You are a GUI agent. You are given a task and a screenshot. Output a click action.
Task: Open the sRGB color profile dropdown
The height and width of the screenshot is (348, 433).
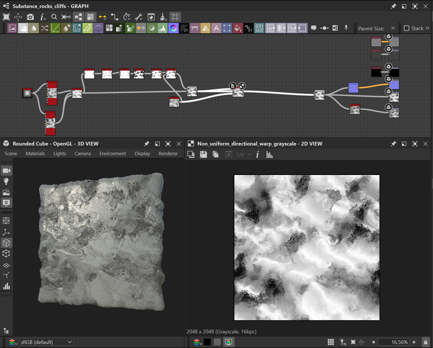pos(46,342)
